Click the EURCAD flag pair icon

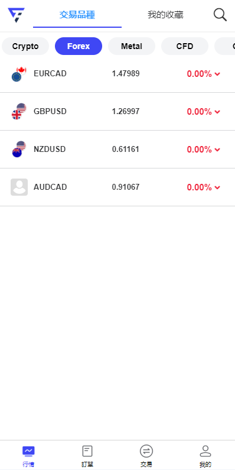coord(19,74)
